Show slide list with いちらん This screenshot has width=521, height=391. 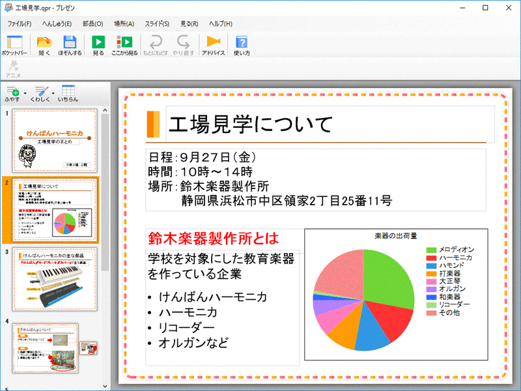pyautogui.click(x=68, y=93)
